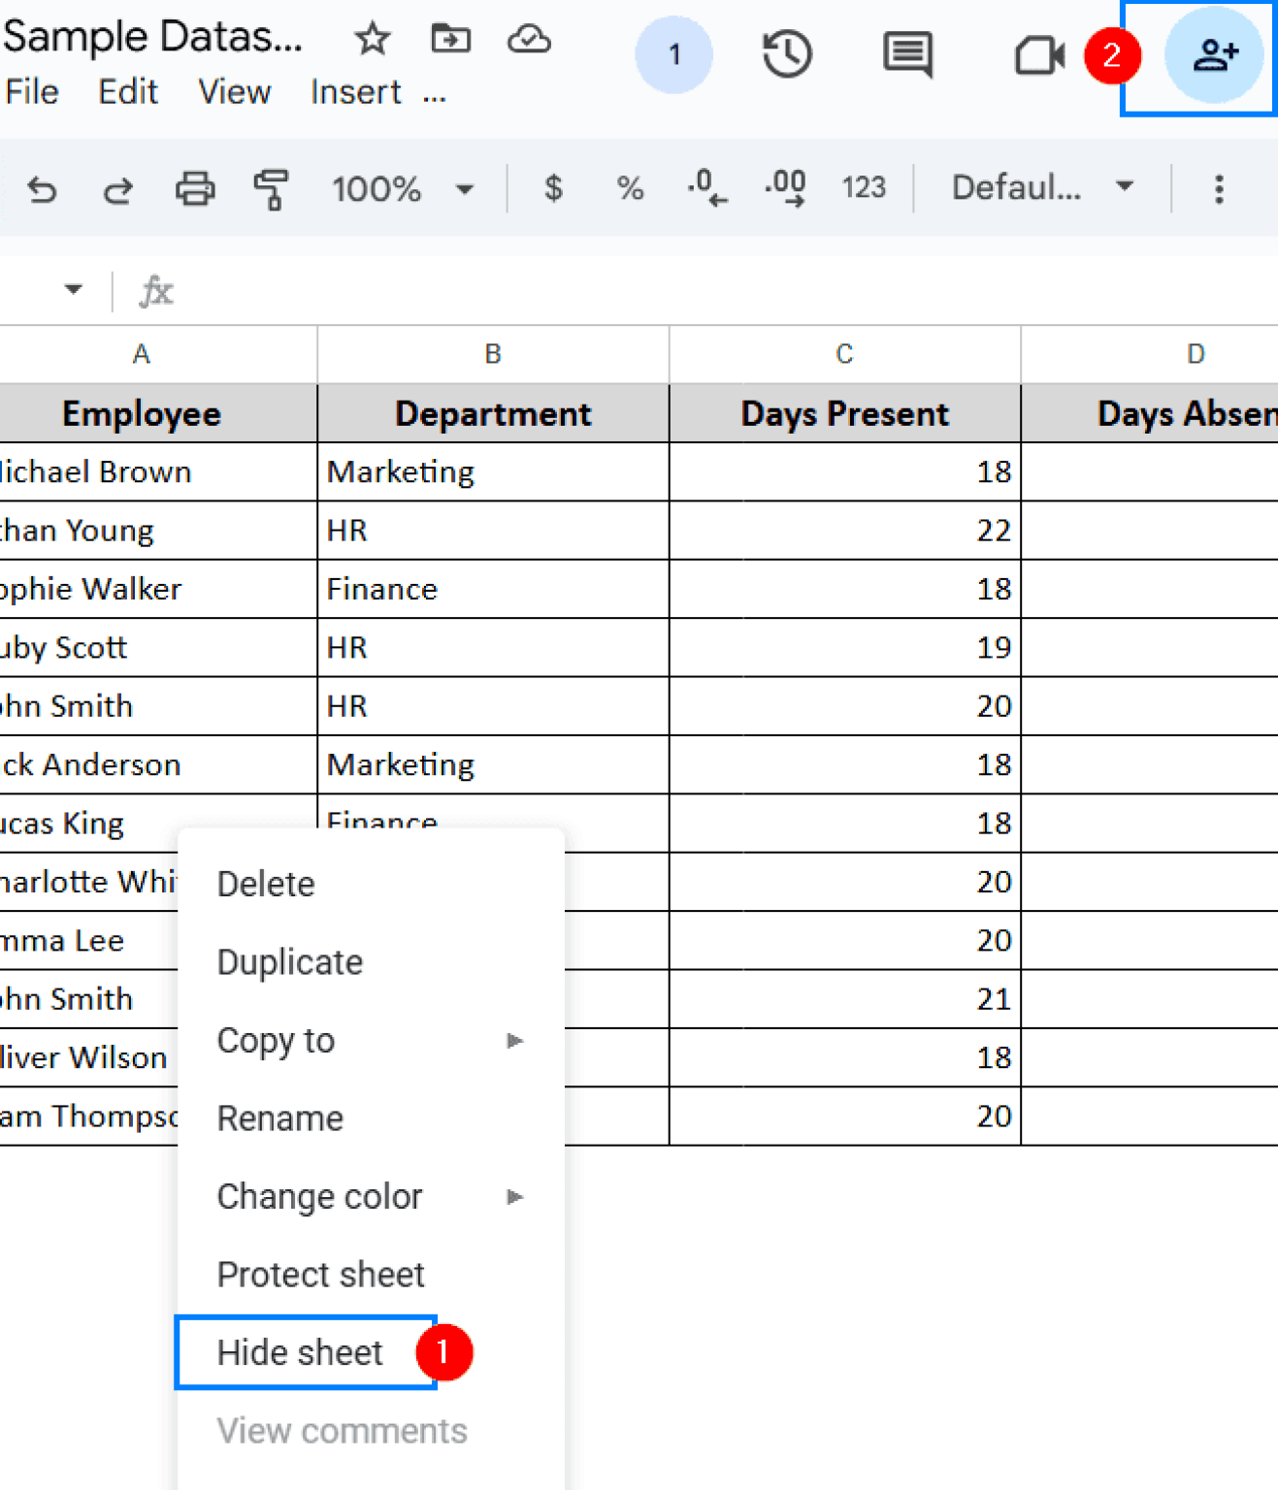Image resolution: width=1278 pixels, height=1490 pixels.
Task: Decrease decimal places
Action: click(x=705, y=189)
